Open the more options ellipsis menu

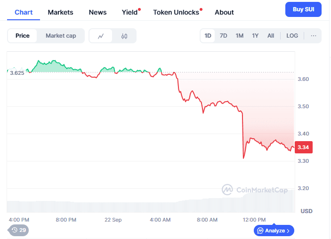tap(314, 36)
